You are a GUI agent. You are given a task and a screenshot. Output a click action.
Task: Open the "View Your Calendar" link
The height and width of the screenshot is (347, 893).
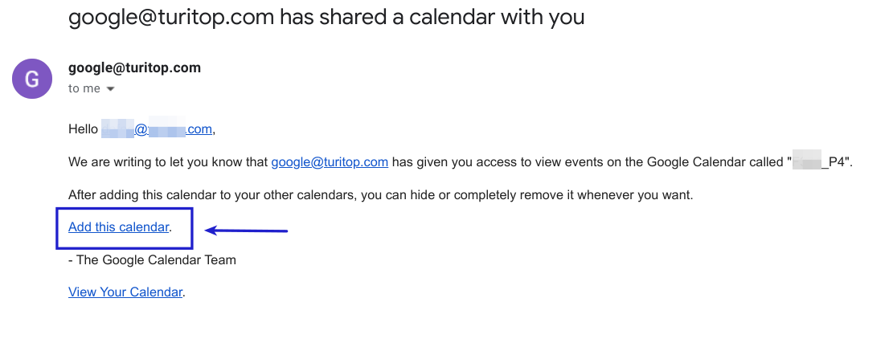pos(125,292)
